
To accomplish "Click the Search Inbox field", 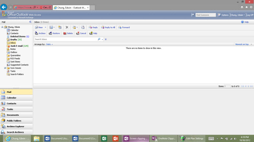I will click(x=65, y=39).
